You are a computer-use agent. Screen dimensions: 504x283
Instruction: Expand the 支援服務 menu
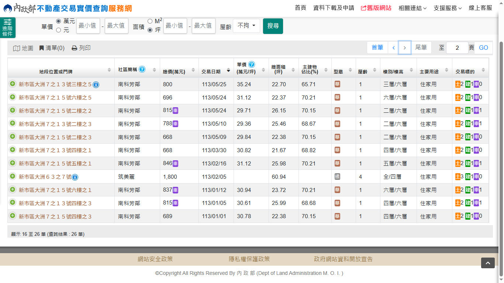(x=448, y=8)
